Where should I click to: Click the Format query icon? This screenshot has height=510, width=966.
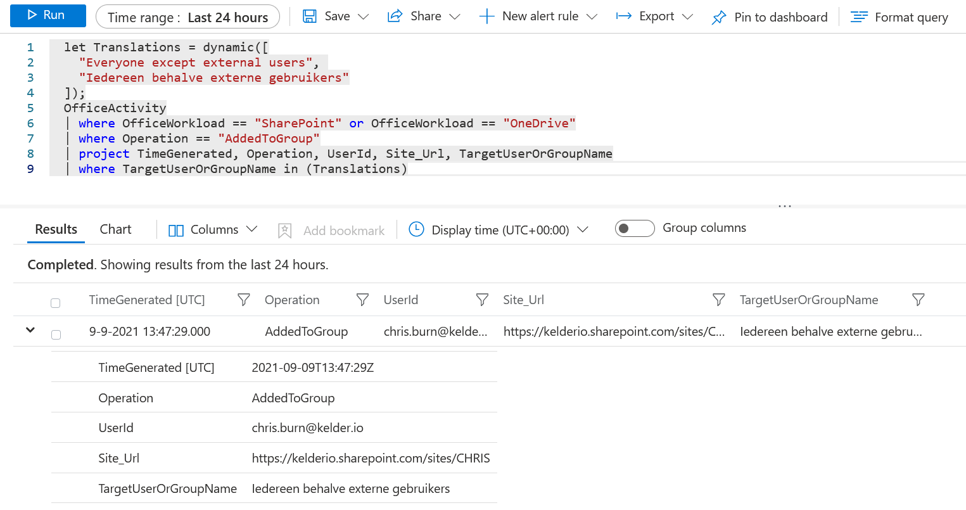coord(859,17)
